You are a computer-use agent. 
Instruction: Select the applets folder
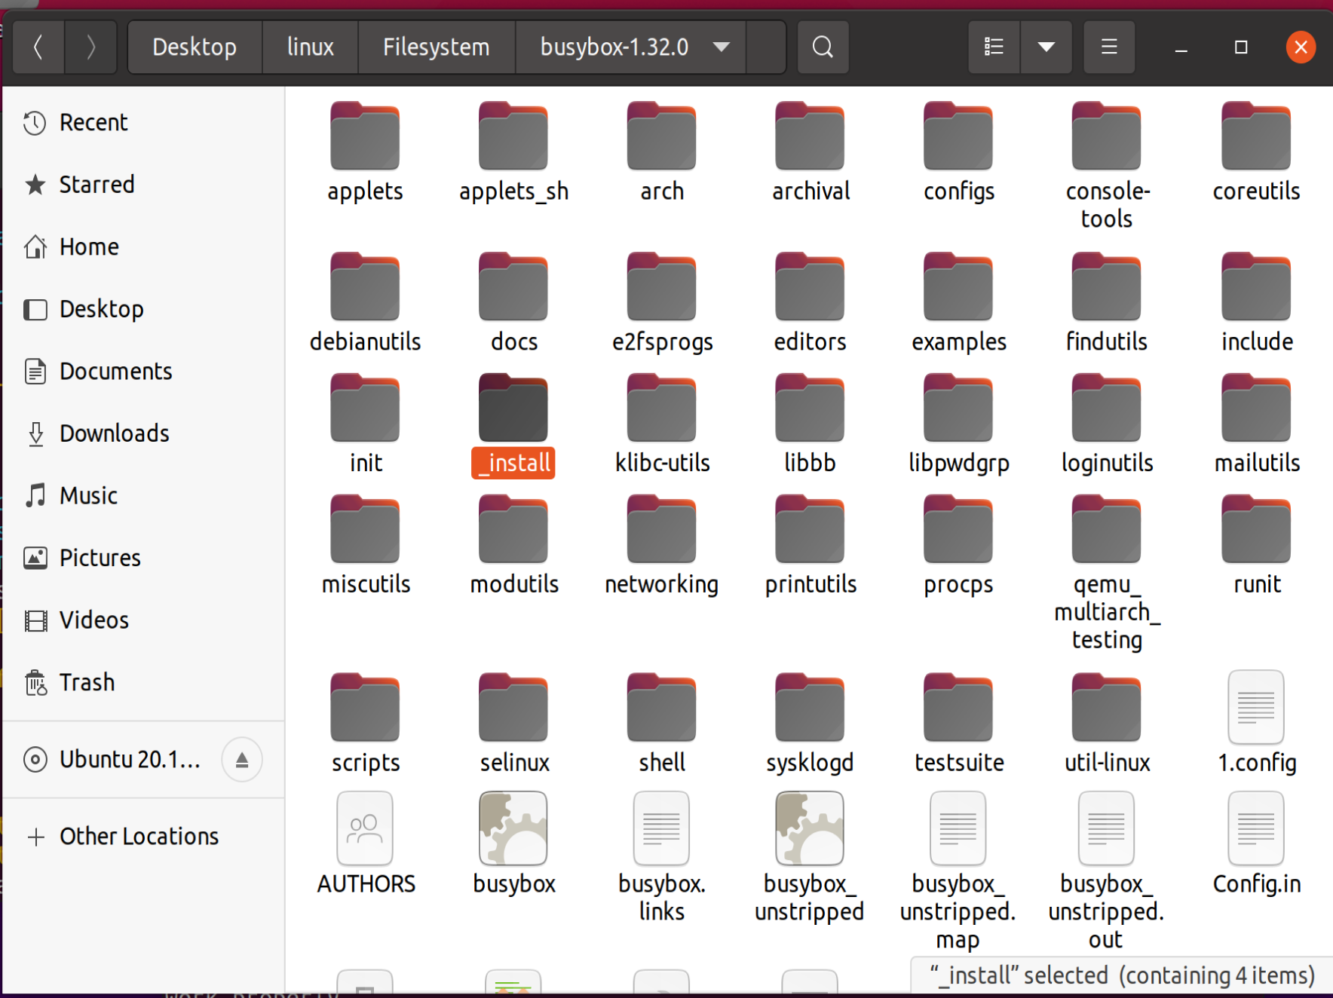[365, 152]
